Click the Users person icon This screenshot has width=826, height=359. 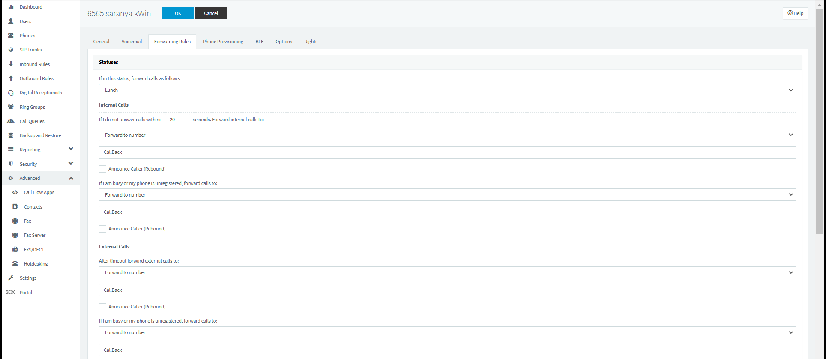11,21
